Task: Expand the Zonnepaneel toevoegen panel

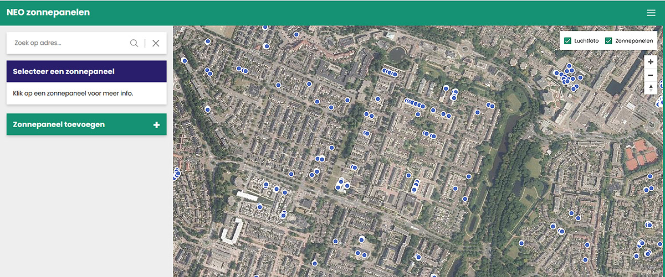Action: pos(86,124)
